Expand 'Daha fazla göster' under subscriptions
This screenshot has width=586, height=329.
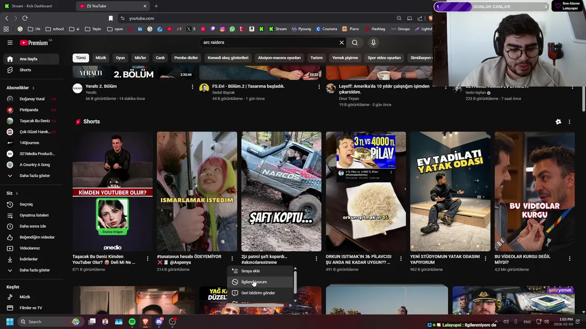click(31, 175)
